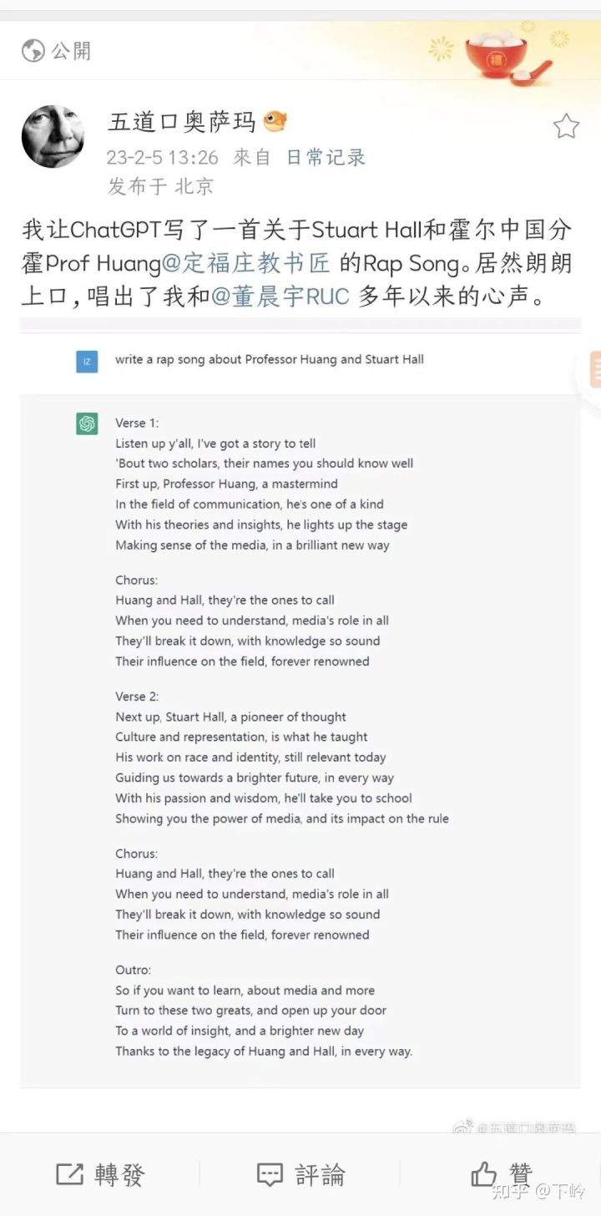Screen dimensions: 601x1216
Task: Click the ChatGPT logo icon in the screenshot
Action: click(87, 423)
